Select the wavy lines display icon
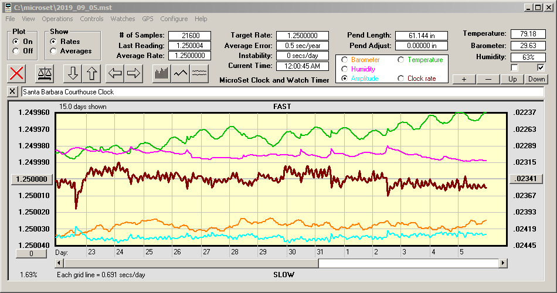 click(199, 73)
